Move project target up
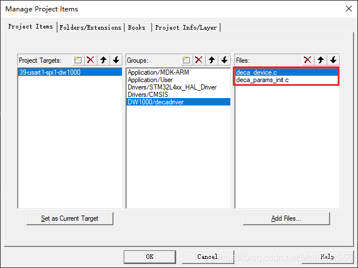The height and width of the screenshot is (268, 358). [103, 60]
